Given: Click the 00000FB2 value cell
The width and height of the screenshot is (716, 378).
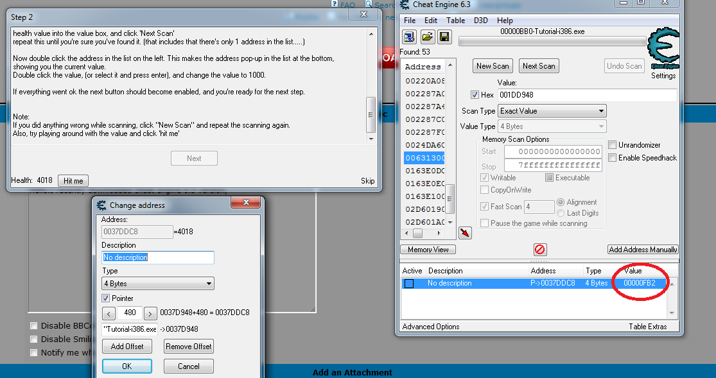Looking at the screenshot, I should point(640,283).
